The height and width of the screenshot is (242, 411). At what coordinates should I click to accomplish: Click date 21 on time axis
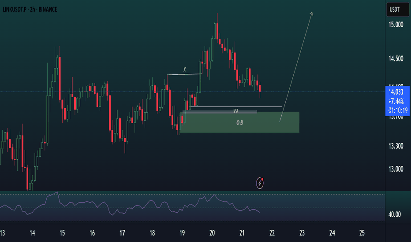(x=242, y=233)
